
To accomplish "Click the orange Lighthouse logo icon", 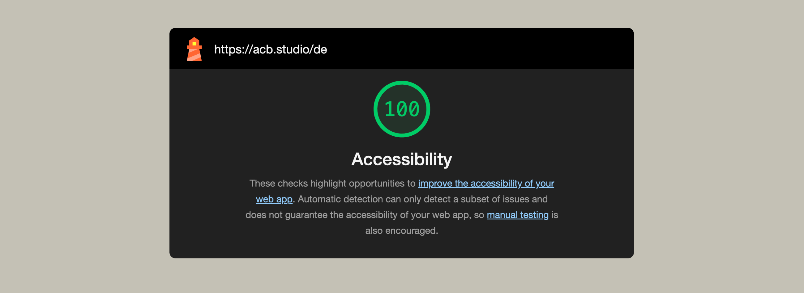I will 194,49.
